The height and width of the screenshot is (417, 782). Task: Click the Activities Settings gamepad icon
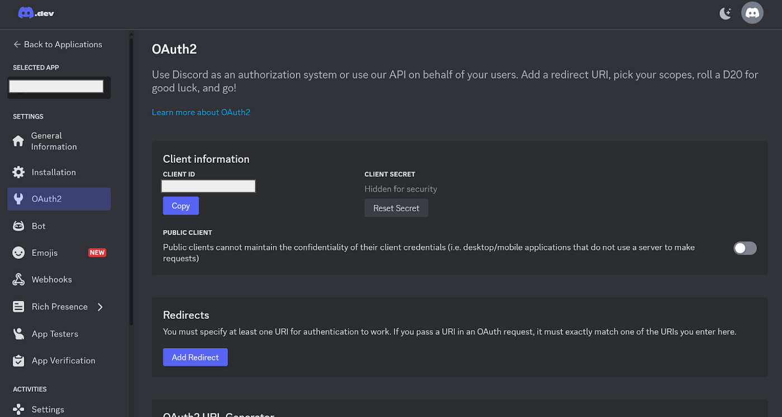pos(18,409)
